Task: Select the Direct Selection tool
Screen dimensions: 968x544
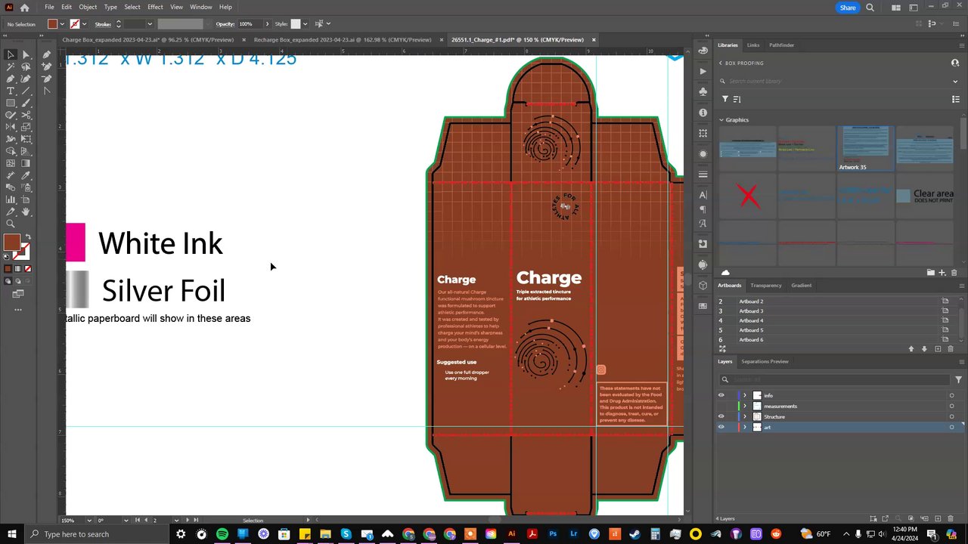Action: [26, 54]
